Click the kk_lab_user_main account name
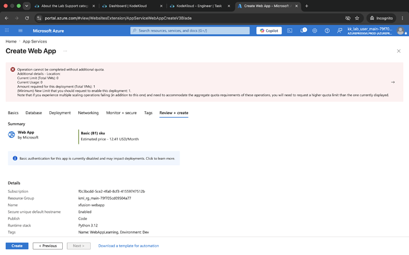The image size is (409, 255). [x=370, y=29]
